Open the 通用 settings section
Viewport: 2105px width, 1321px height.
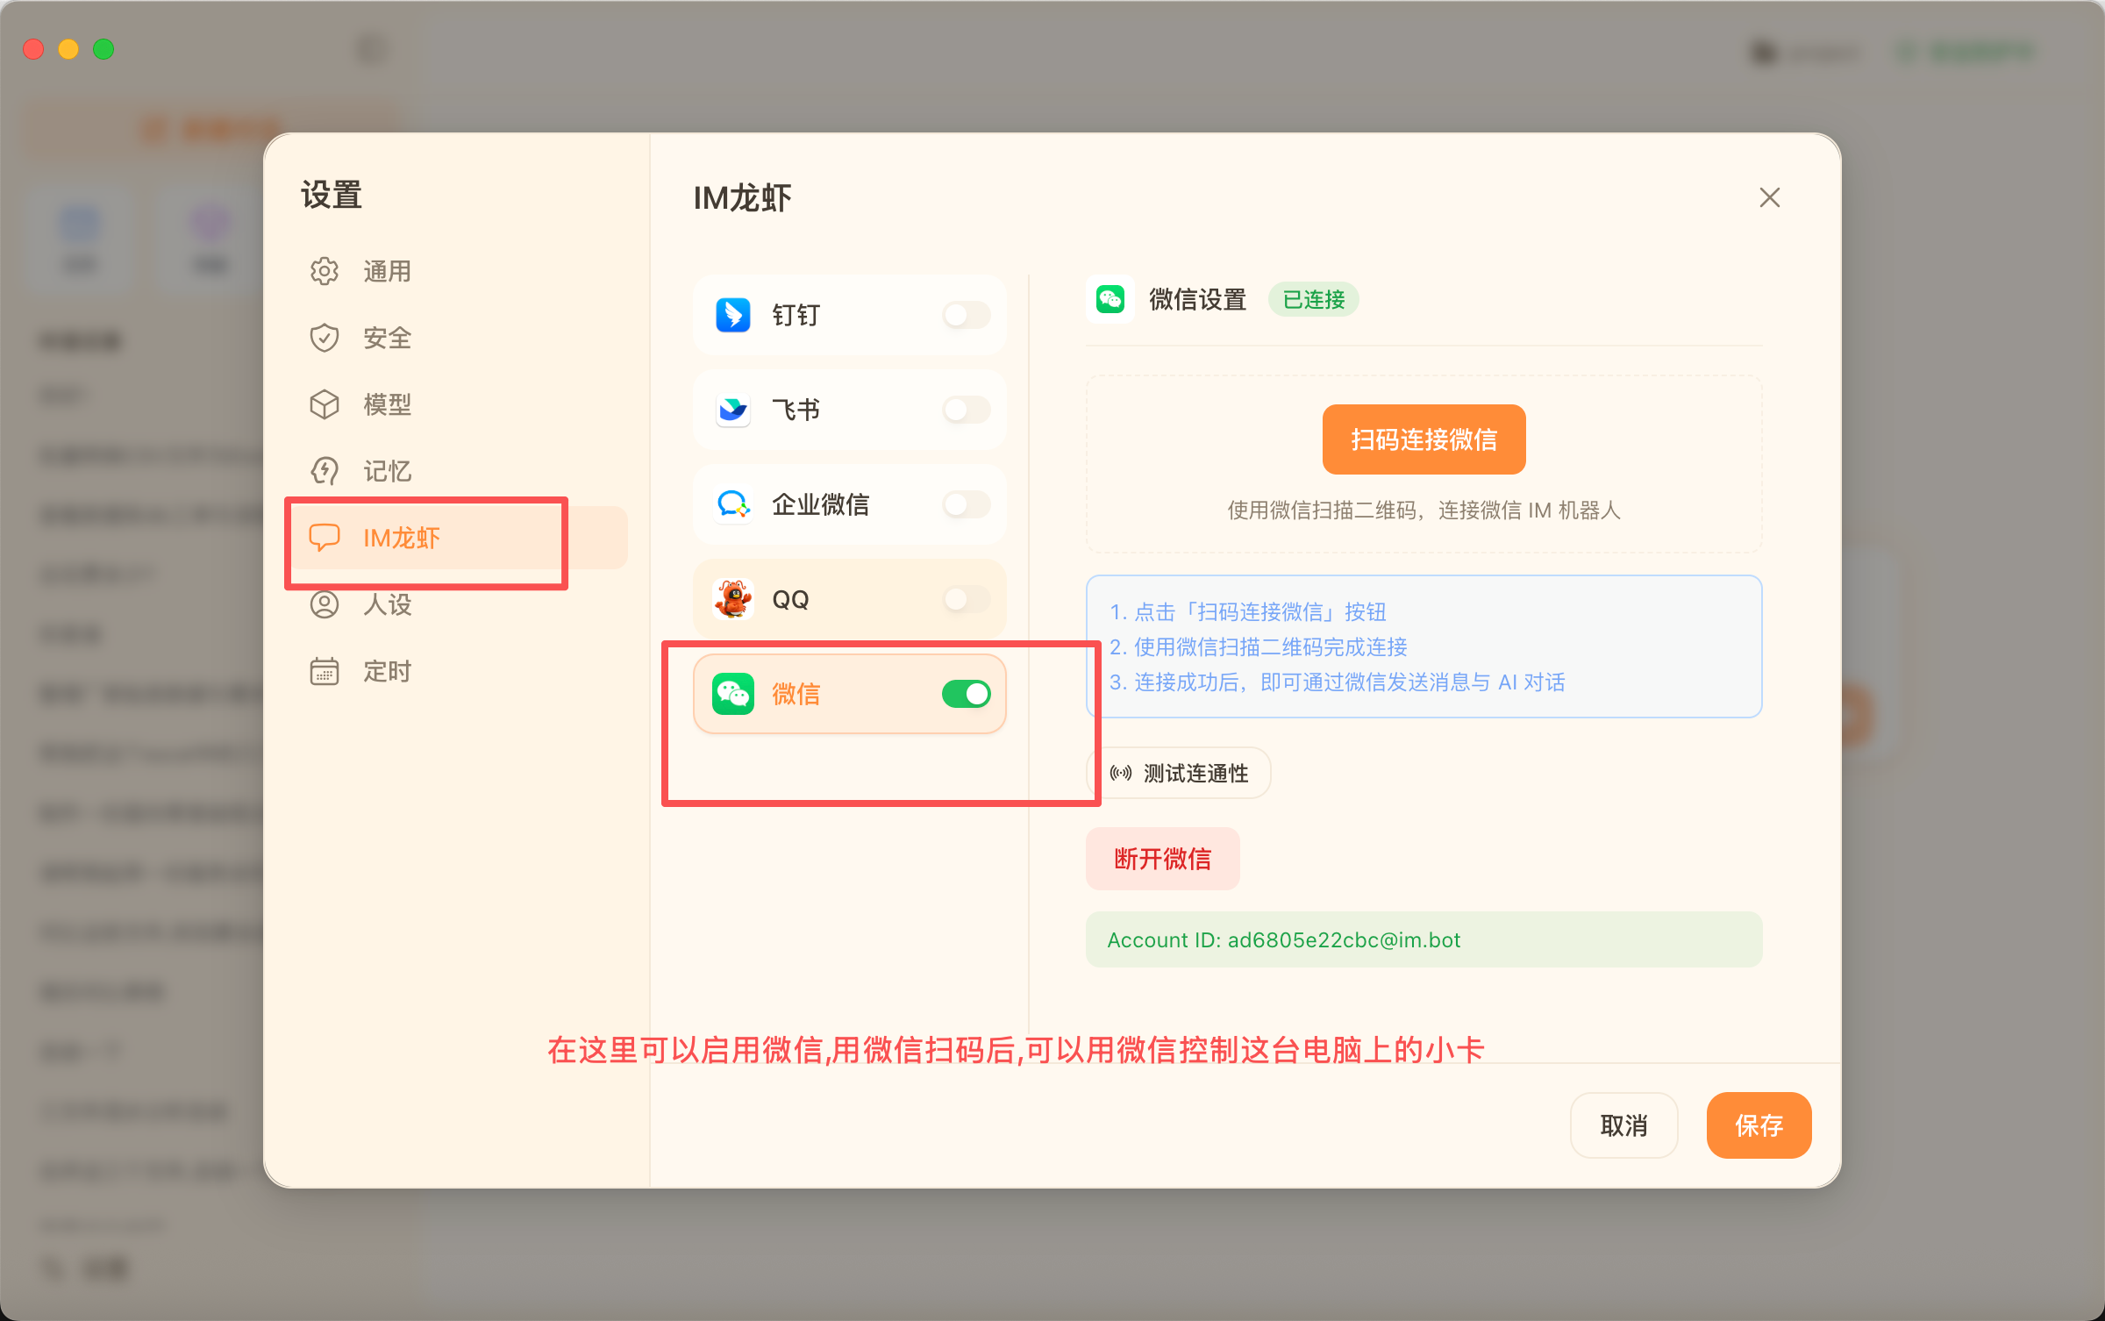pyautogui.click(x=385, y=271)
